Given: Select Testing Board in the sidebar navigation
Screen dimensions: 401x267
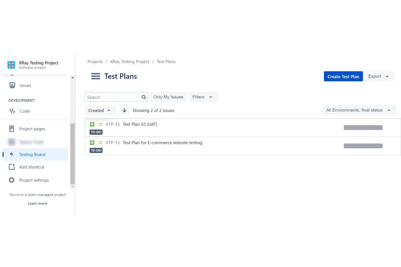Looking at the screenshot, I should click(x=32, y=154).
